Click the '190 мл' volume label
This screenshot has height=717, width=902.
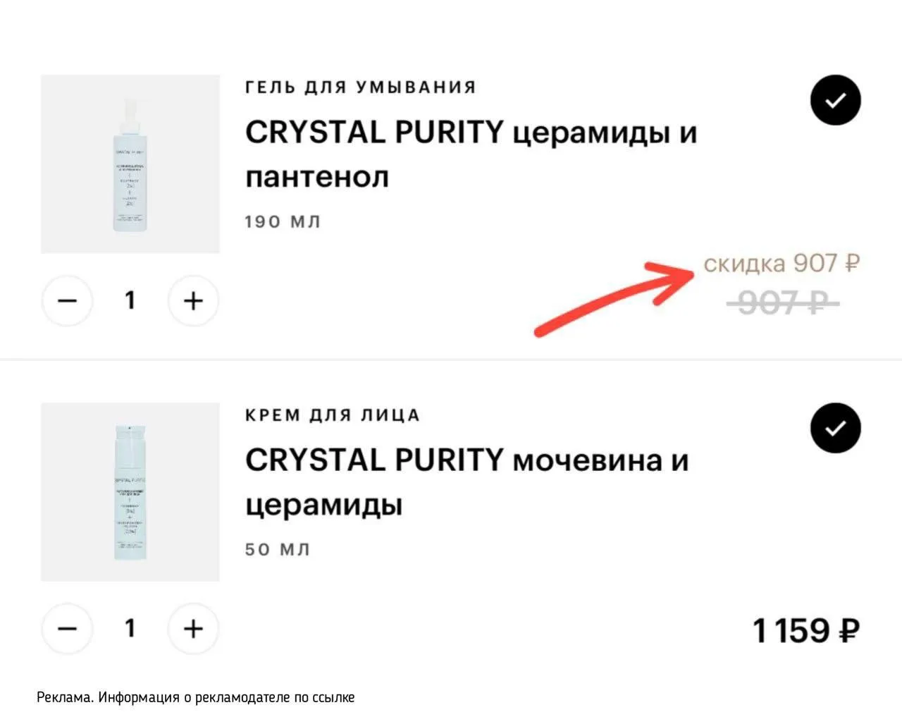[x=283, y=221]
